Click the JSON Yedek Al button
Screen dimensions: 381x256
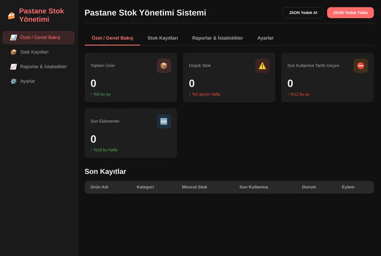click(x=303, y=13)
